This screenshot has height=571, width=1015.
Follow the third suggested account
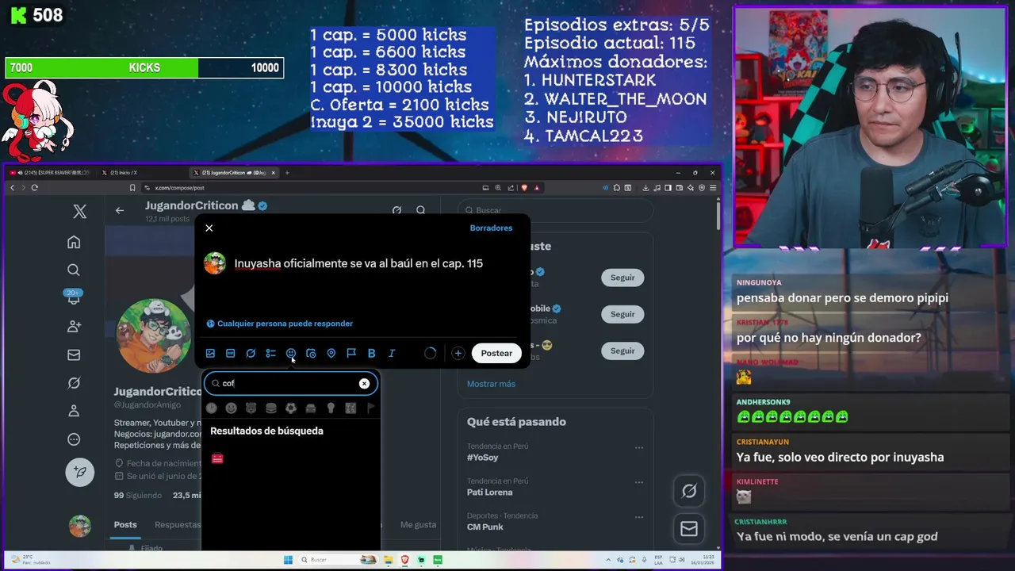(x=622, y=351)
